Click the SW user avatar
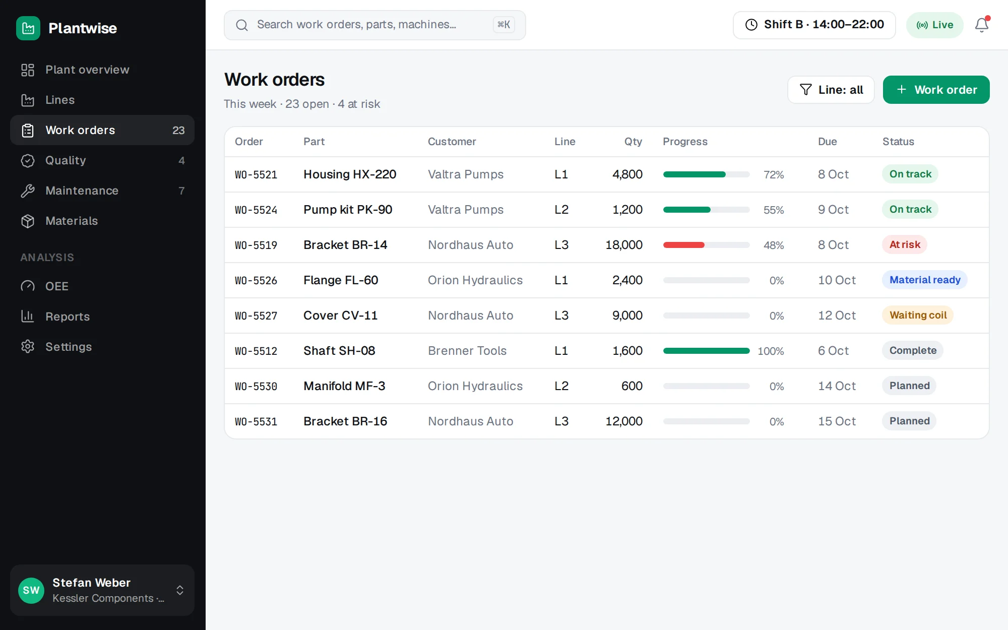The image size is (1008, 630). 31,590
